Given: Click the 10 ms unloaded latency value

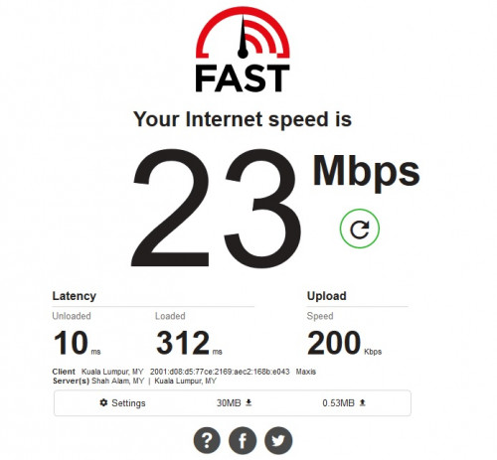Looking at the screenshot, I should coord(77,343).
